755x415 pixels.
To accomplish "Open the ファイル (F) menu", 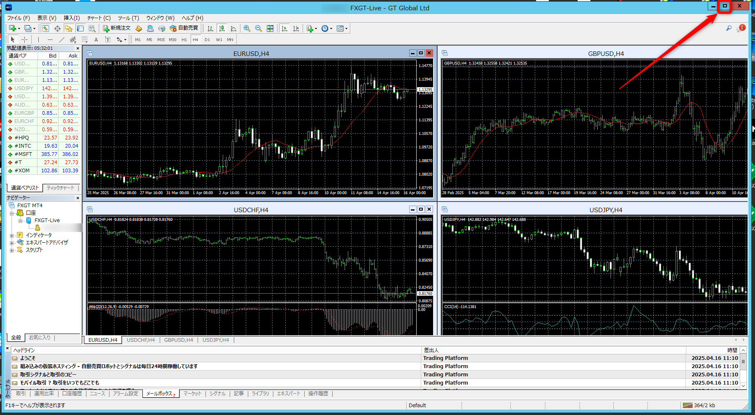I will 19,18.
